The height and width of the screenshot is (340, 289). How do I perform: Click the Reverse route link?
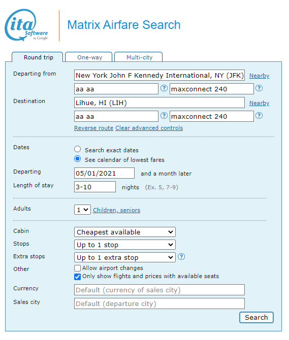pyautogui.click(x=94, y=128)
